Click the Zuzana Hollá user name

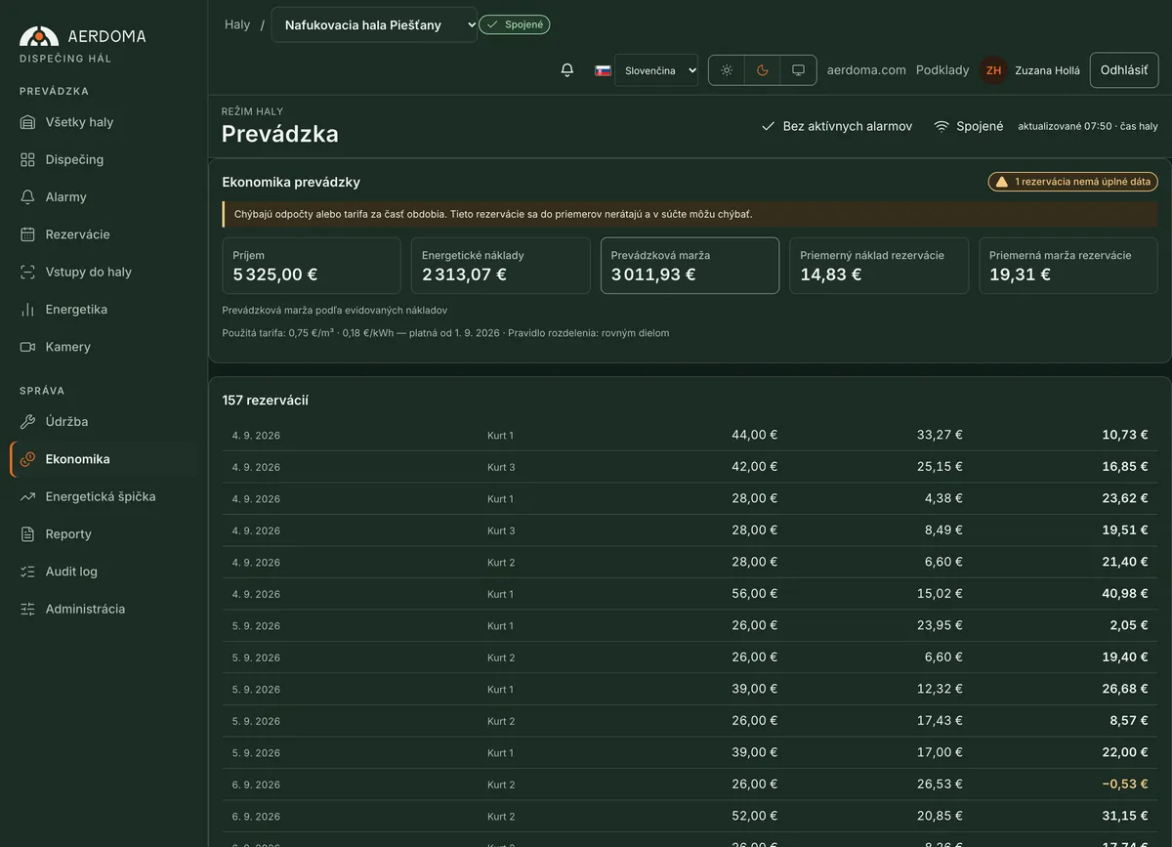(x=1048, y=70)
